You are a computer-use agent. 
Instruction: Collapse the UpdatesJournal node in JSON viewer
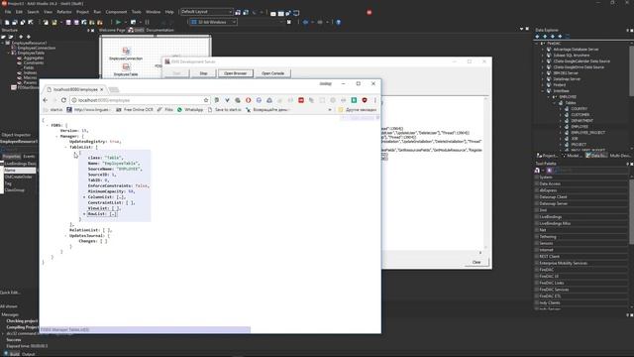65,236
